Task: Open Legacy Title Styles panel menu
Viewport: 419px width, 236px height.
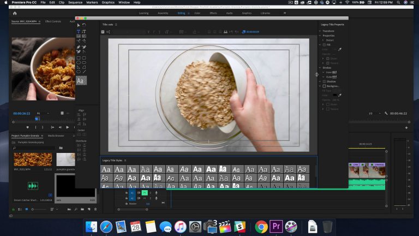Action: click(x=125, y=161)
